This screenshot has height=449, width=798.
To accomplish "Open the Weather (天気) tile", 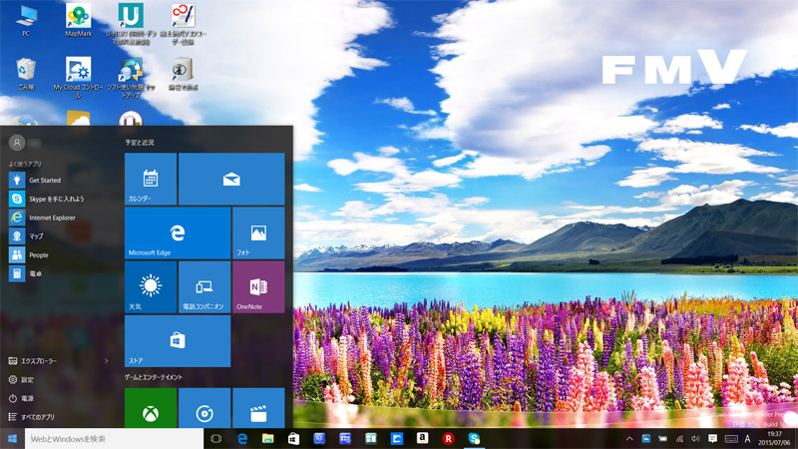I will click(151, 287).
